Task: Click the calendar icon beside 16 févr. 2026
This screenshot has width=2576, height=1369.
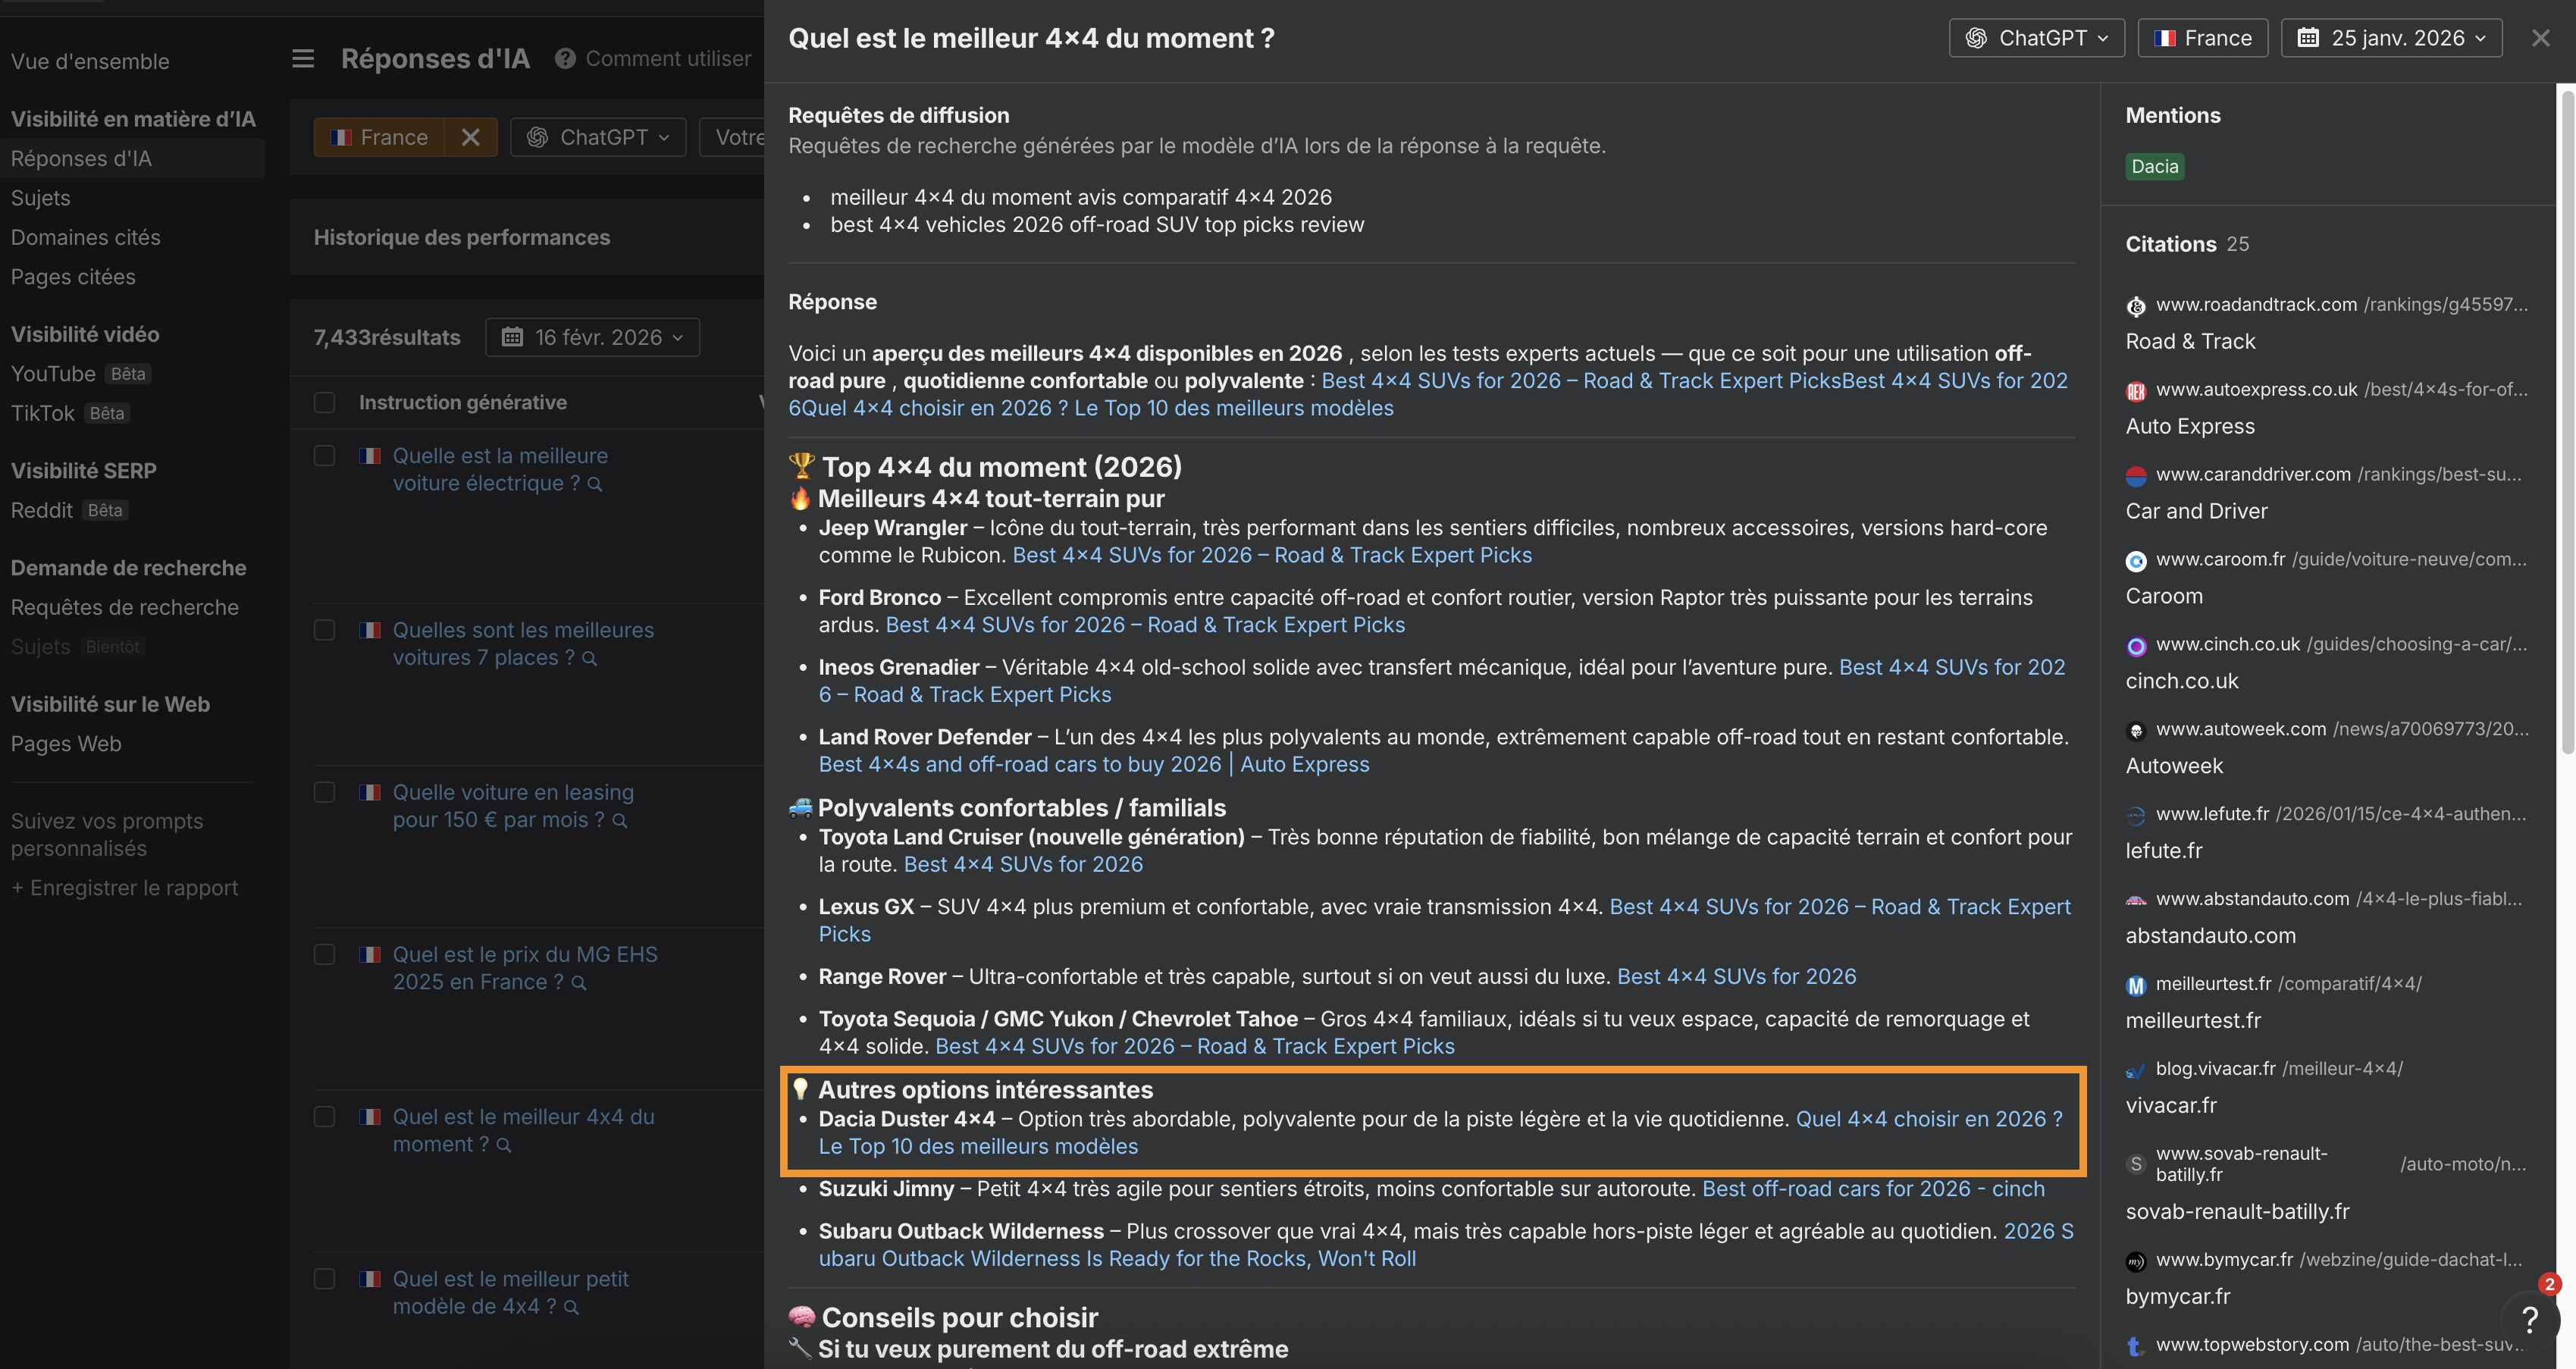Action: (x=515, y=337)
